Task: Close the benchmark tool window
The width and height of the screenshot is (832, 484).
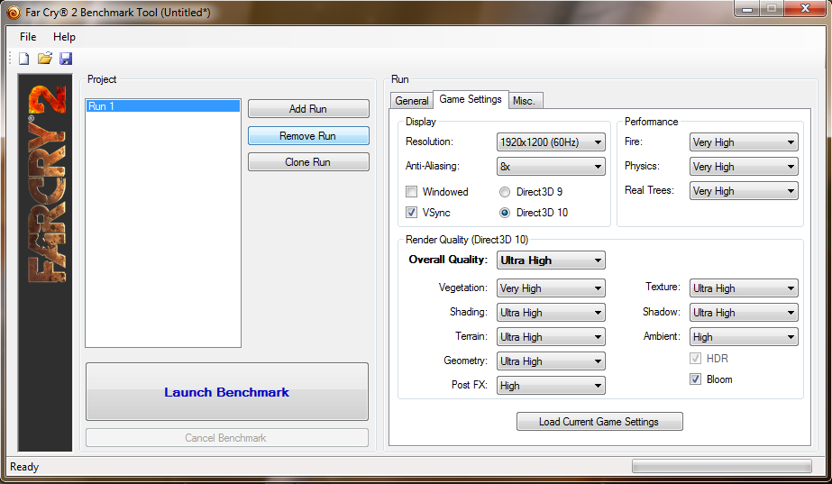Action: pos(805,8)
